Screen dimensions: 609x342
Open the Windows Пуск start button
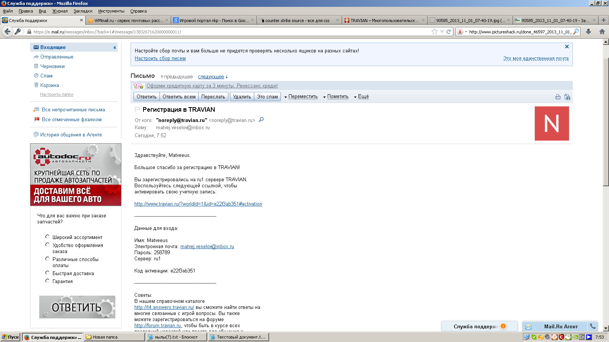(10, 337)
